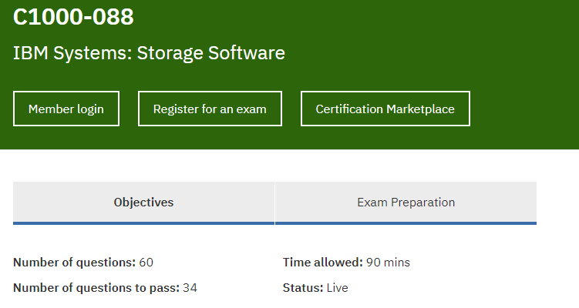Screen dimensions: 579x308
Task: Select the Time allowed: 90 mins text
Action: click(346, 263)
